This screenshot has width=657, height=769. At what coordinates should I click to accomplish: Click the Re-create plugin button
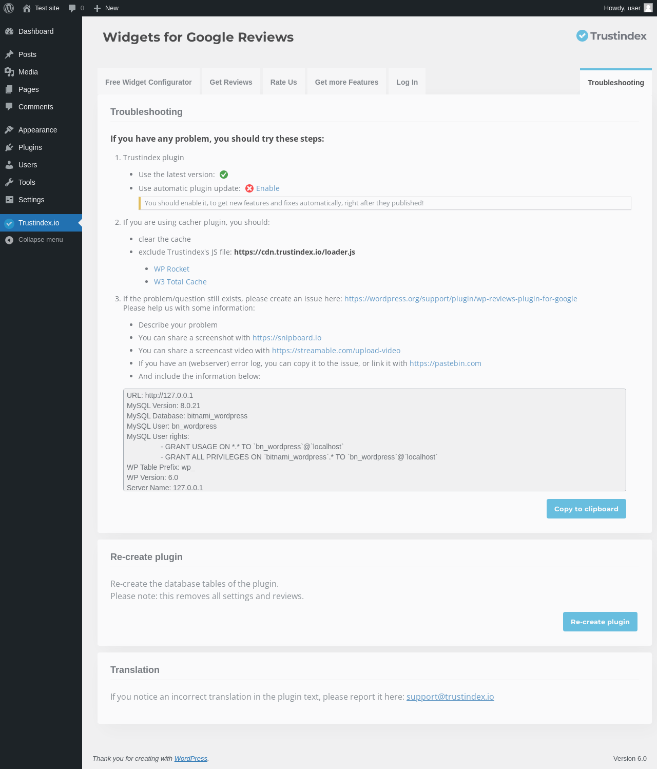pos(600,622)
